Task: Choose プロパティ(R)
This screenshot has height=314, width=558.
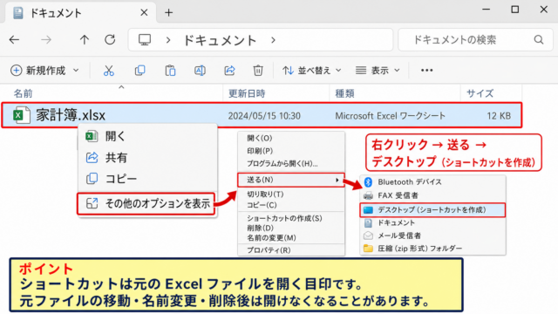Action: click(291, 250)
